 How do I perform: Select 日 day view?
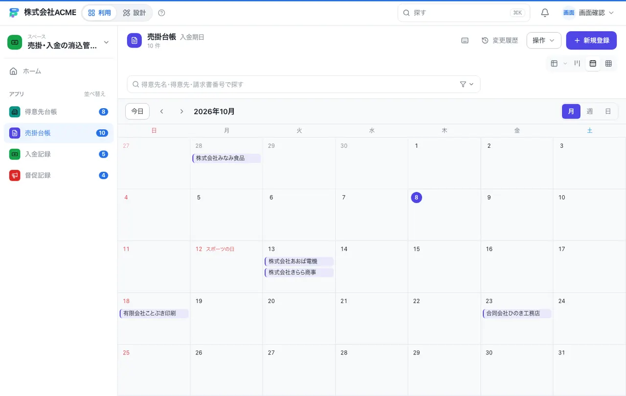point(608,112)
